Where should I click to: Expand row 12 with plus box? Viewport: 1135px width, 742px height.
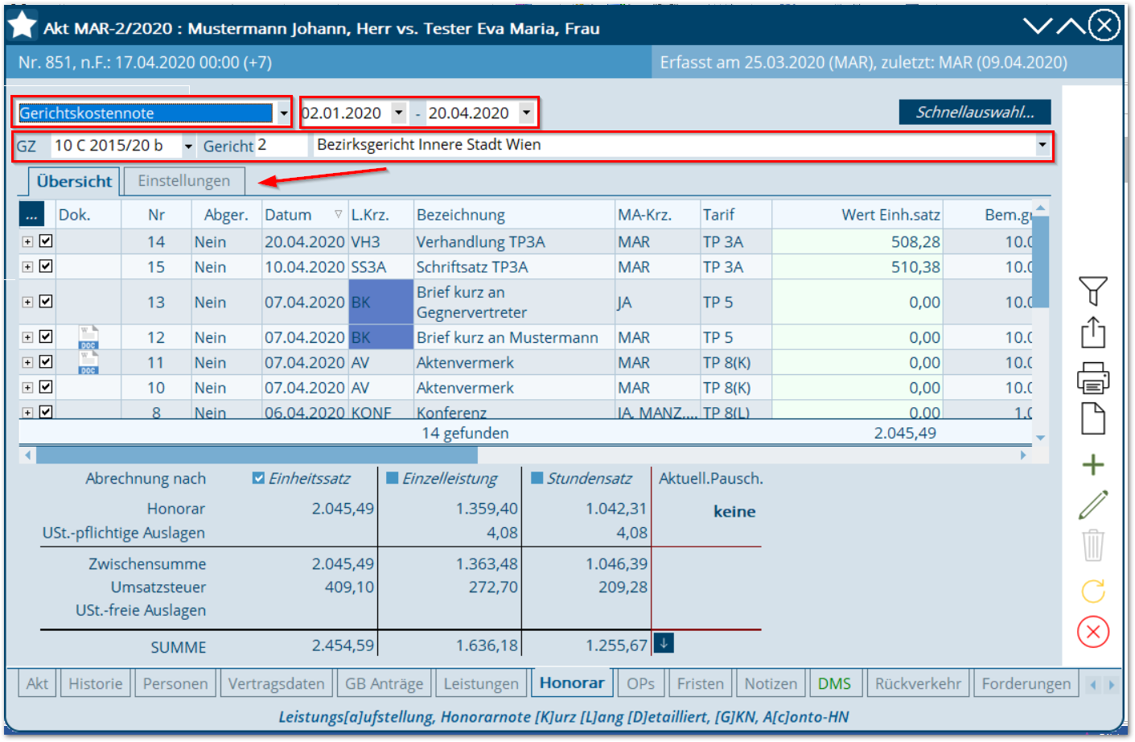[x=27, y=337]
